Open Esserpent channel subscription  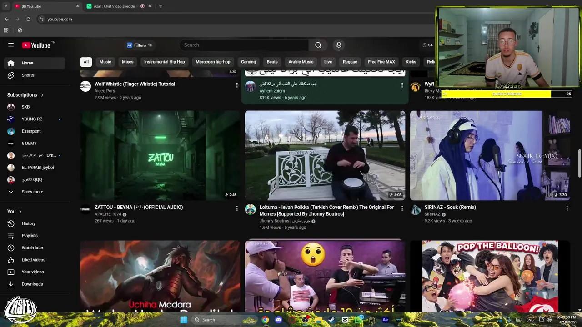click(x=35, y=131)
